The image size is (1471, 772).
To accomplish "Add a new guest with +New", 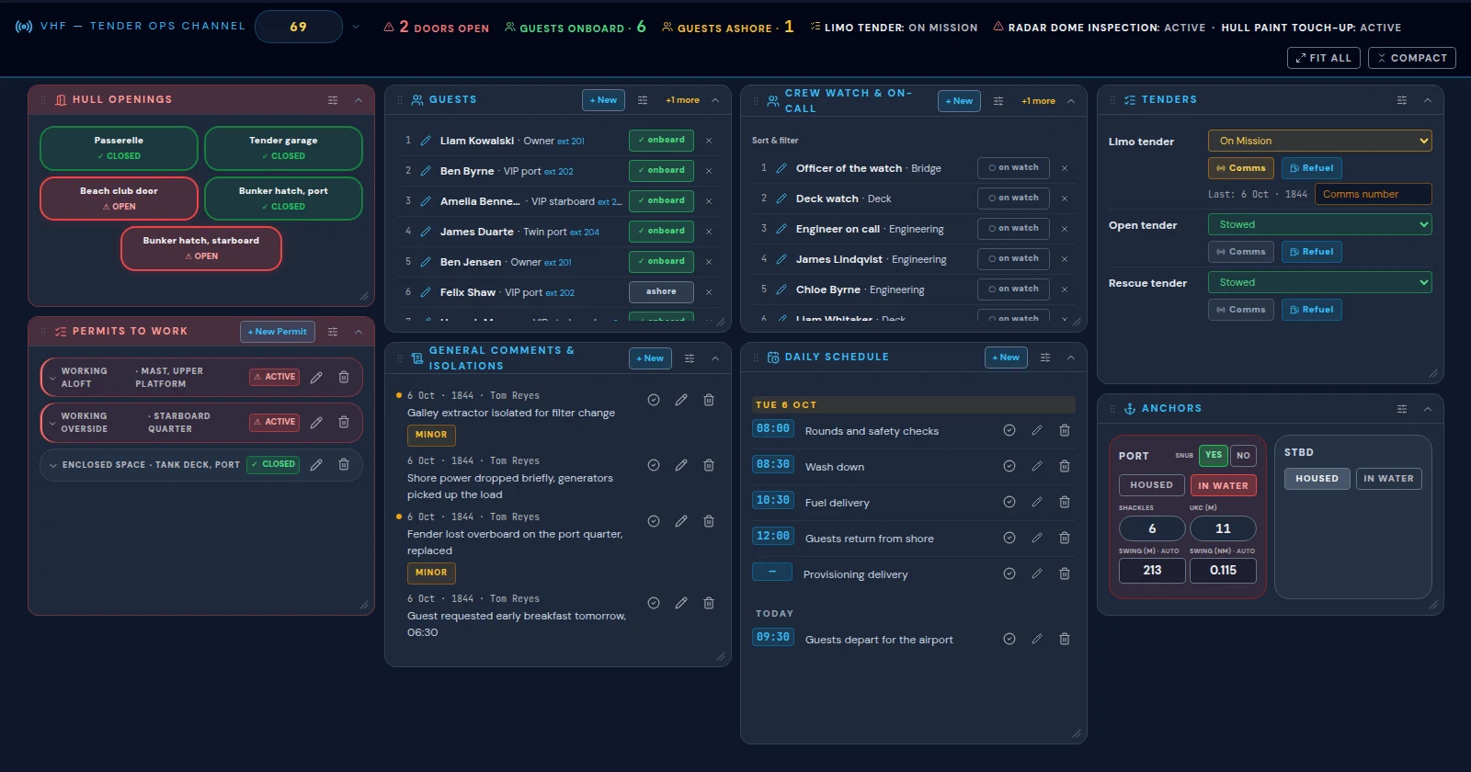I will coord(603,100).
